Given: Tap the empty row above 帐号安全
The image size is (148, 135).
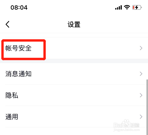Looking at the screenshot, I should coord(74,35).
